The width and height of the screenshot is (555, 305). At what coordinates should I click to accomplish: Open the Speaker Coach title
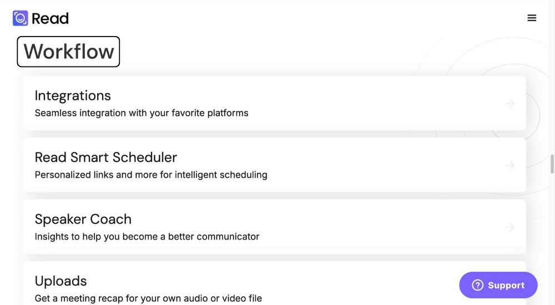pyautogui.click(x=83, y=220)
